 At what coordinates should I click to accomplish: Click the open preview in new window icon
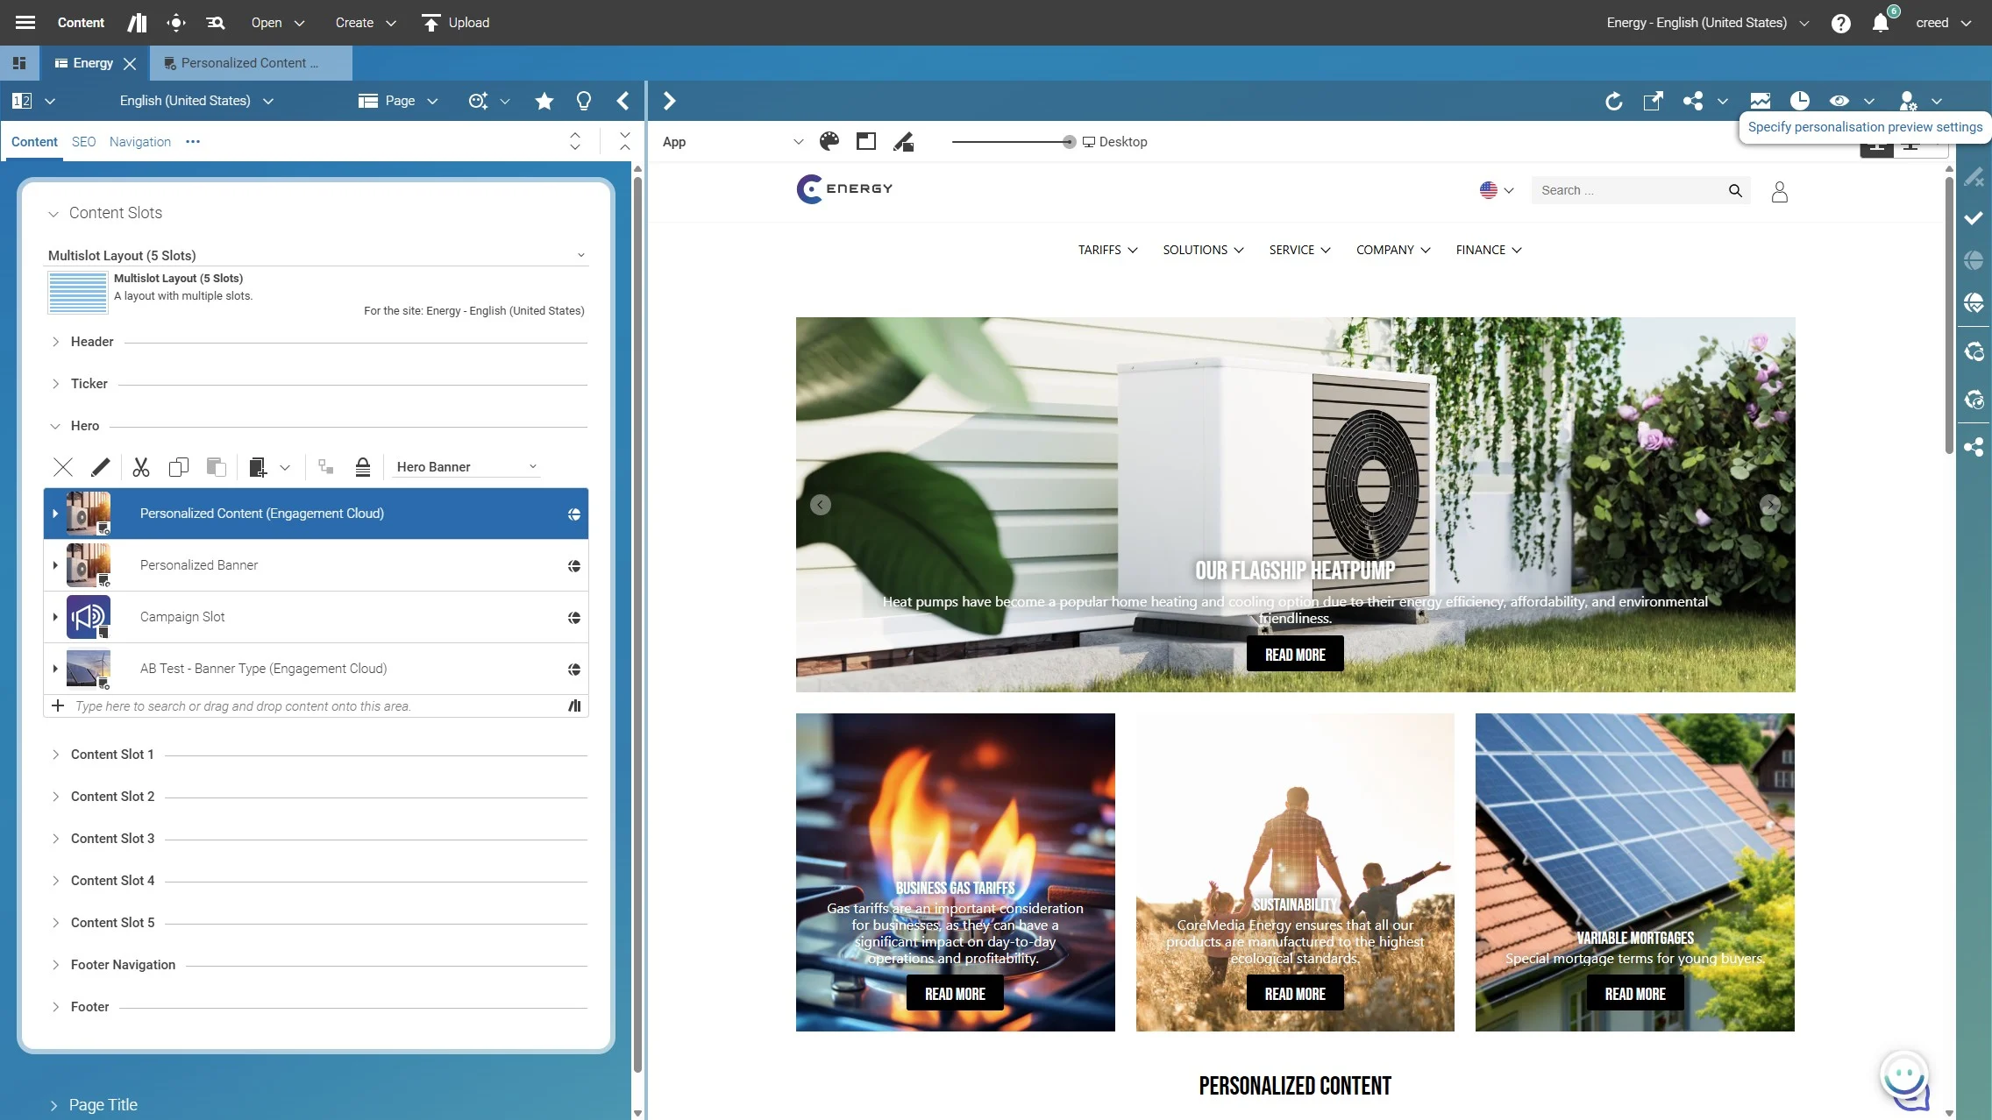coord(1653,101)
